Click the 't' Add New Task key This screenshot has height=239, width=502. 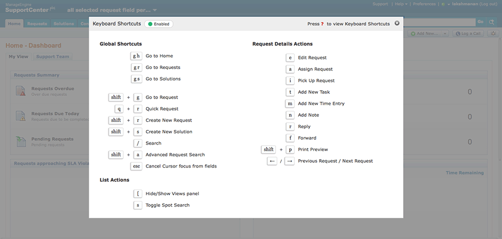click(290, 92)
